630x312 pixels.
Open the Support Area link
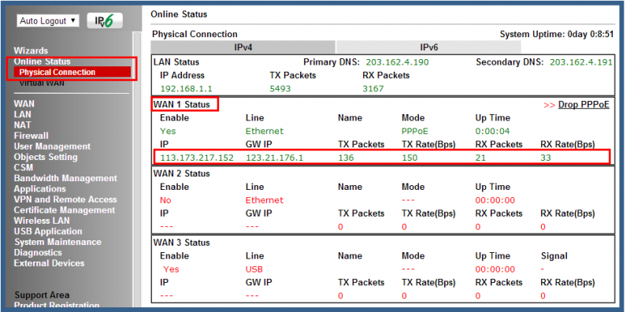click(42, 295)
